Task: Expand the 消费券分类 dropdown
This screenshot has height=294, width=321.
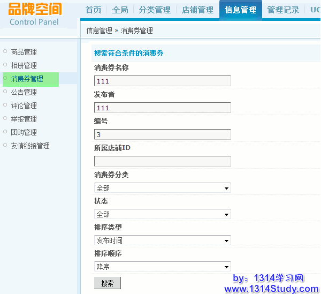Action: pos(162,188)
